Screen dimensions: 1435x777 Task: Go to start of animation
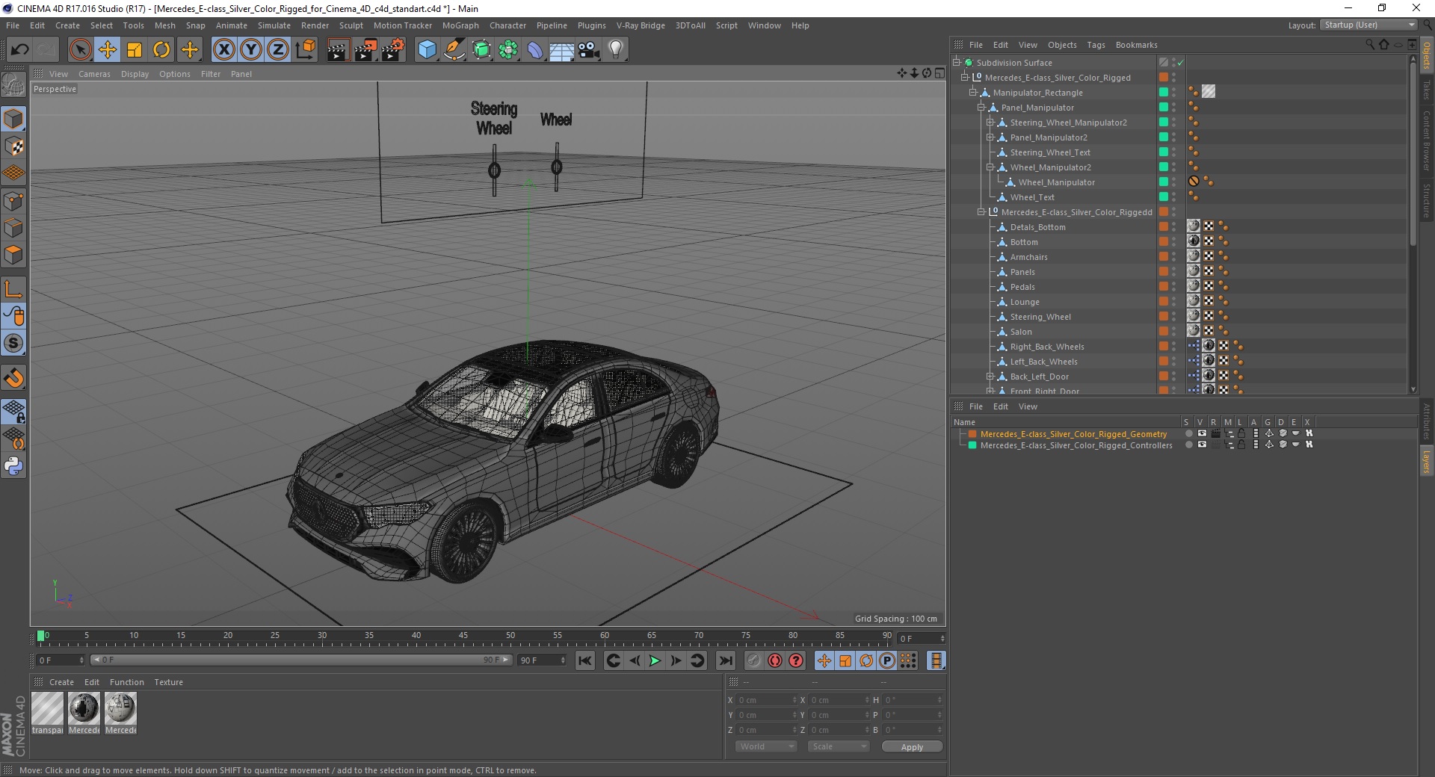click(x=585, y=660)
